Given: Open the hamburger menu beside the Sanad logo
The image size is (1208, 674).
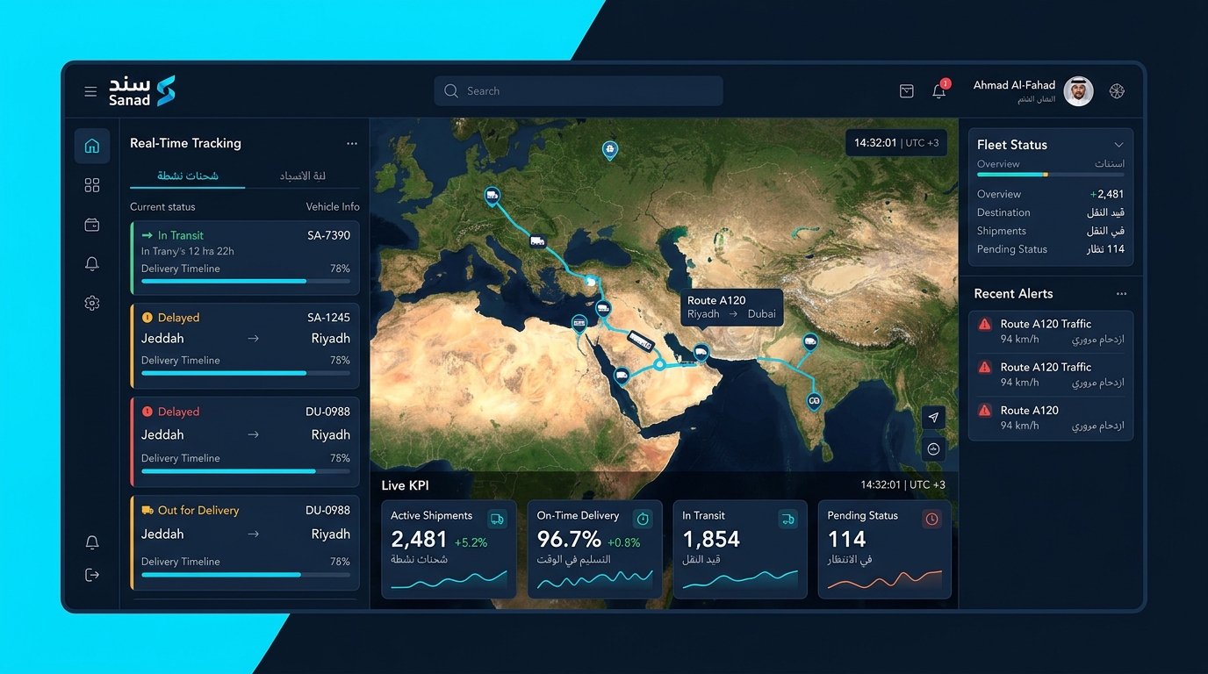Looking at the screenshot, I should (90, 91).
